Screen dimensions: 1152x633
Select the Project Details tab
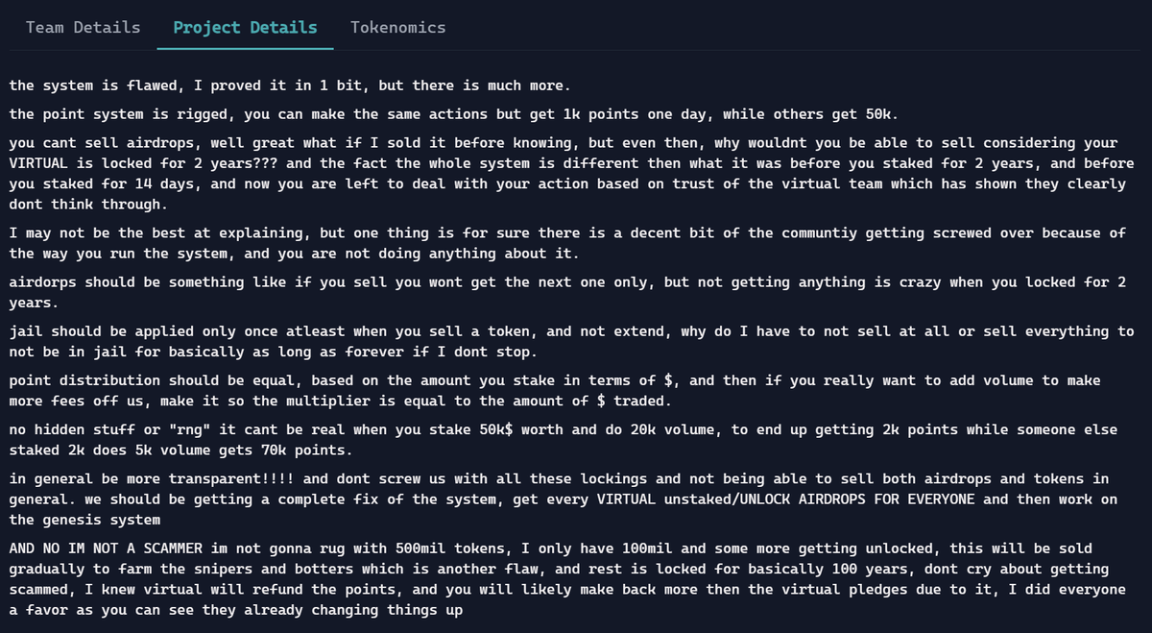245,27
